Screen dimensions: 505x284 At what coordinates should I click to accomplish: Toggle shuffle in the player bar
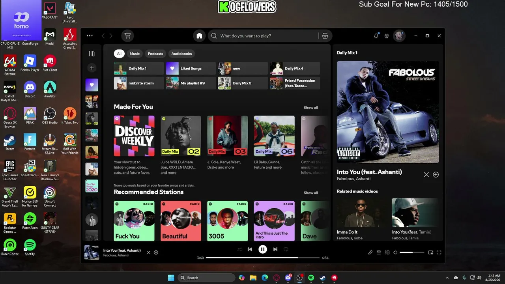point(239,249)
